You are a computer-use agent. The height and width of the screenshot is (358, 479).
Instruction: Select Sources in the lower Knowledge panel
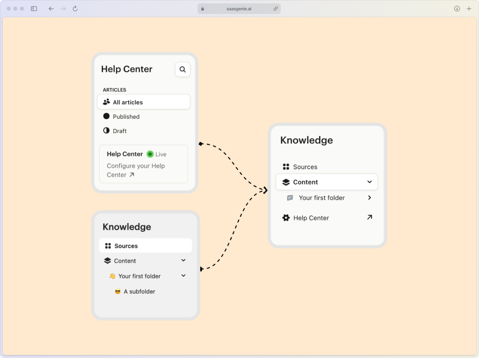(126, 246)
